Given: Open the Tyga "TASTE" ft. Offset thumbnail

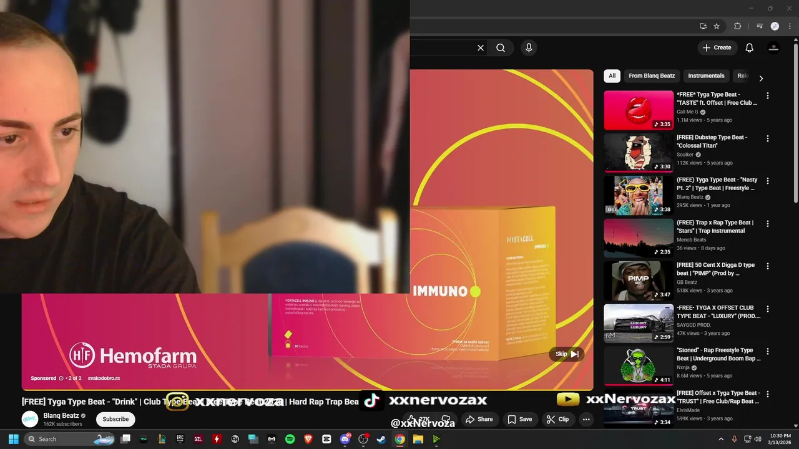Looking at the screenshot, I should pyautogui.click(x=639, y=110).
